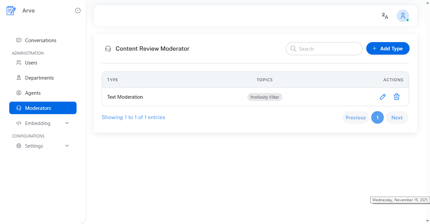Click the Arvo clipboard logo icon
The width and height of the screenshot is (430, 224).
pyautogui.click(x=11, y=10)
